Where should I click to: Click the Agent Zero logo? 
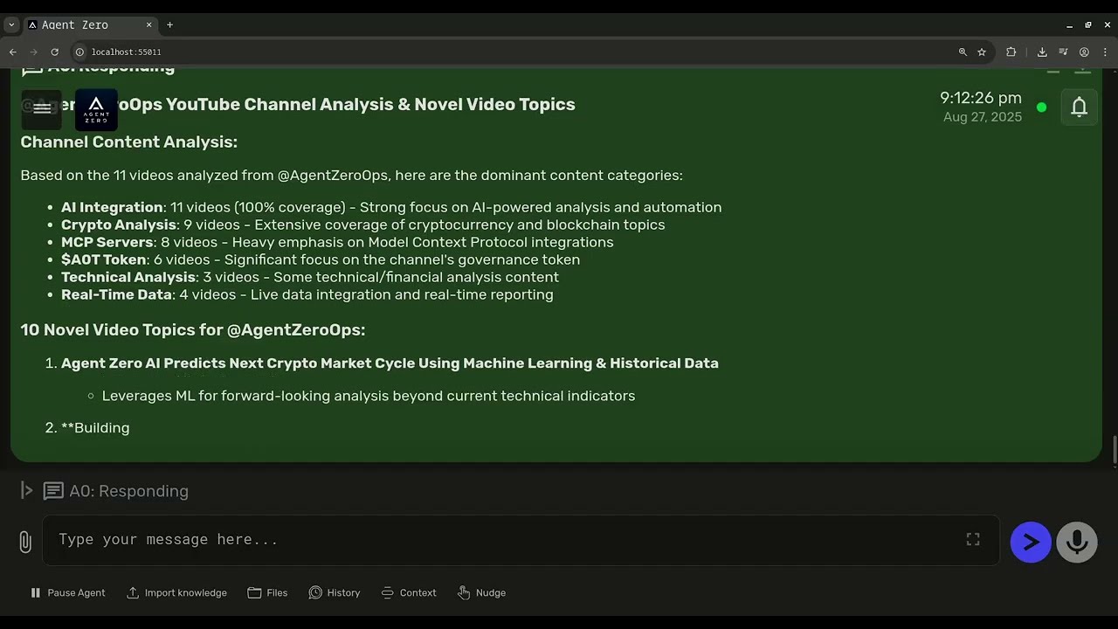96,110
